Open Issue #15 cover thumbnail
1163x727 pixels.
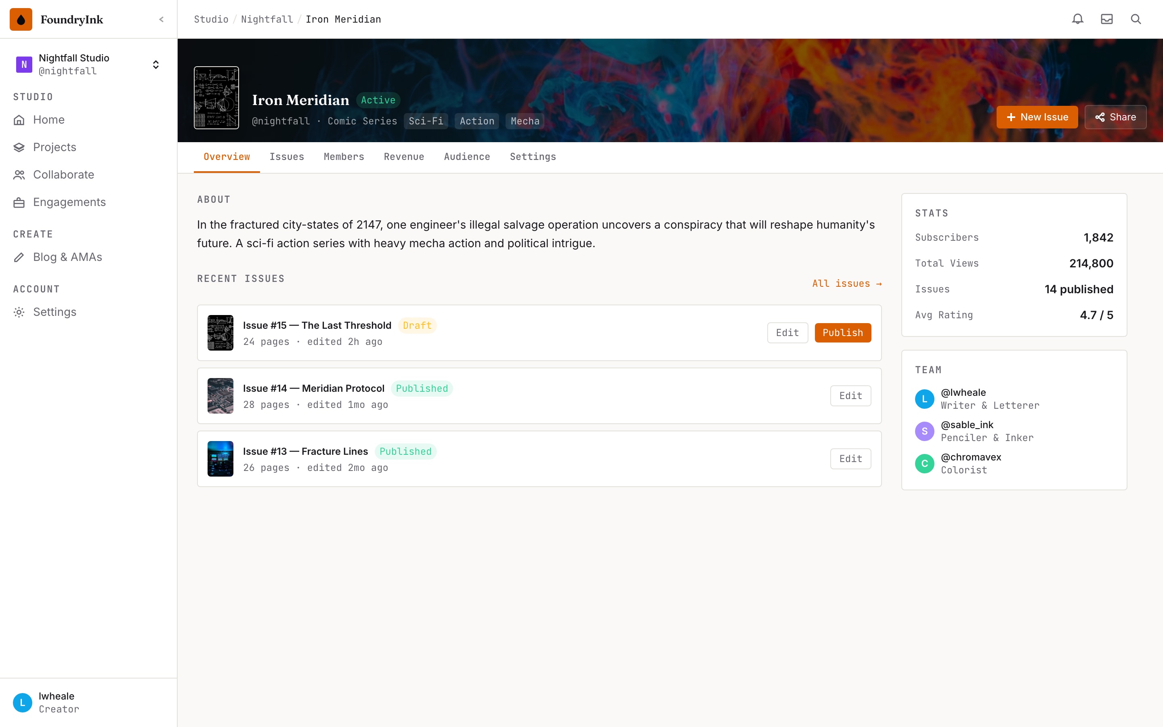(x=220, y=333)
